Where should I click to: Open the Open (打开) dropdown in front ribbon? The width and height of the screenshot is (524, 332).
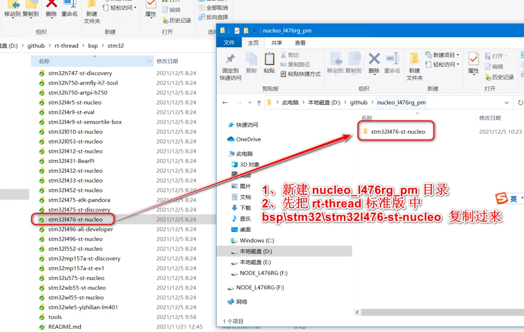click(496, 56)
